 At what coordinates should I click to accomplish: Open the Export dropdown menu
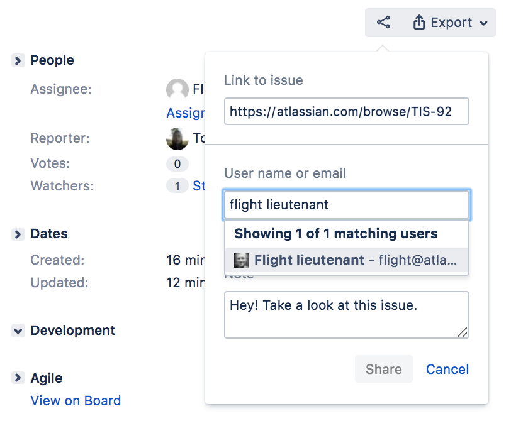[x=451, y=23]
